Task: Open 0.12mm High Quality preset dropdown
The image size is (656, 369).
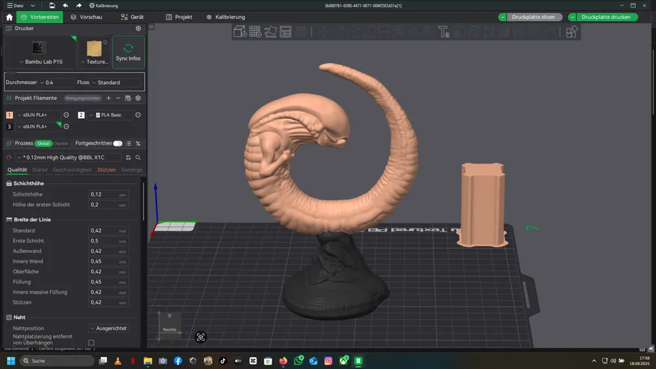Action: point(69,158)
